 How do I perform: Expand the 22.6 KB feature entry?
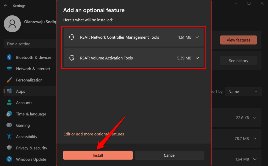click(255, 118)
